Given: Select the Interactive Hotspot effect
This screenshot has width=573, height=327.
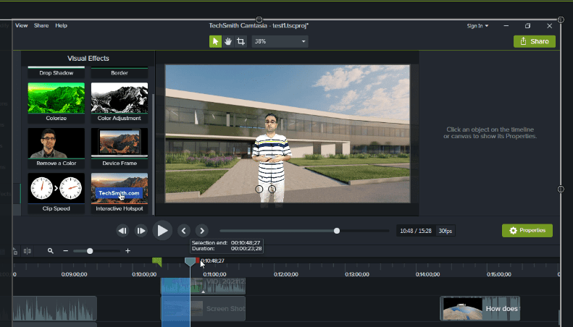Looking at the screenshot, I should coord(120,192).
